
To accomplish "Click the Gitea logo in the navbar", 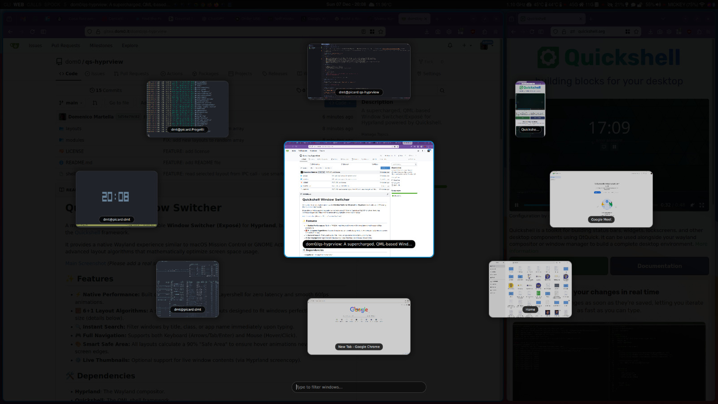I will [15, 45].
